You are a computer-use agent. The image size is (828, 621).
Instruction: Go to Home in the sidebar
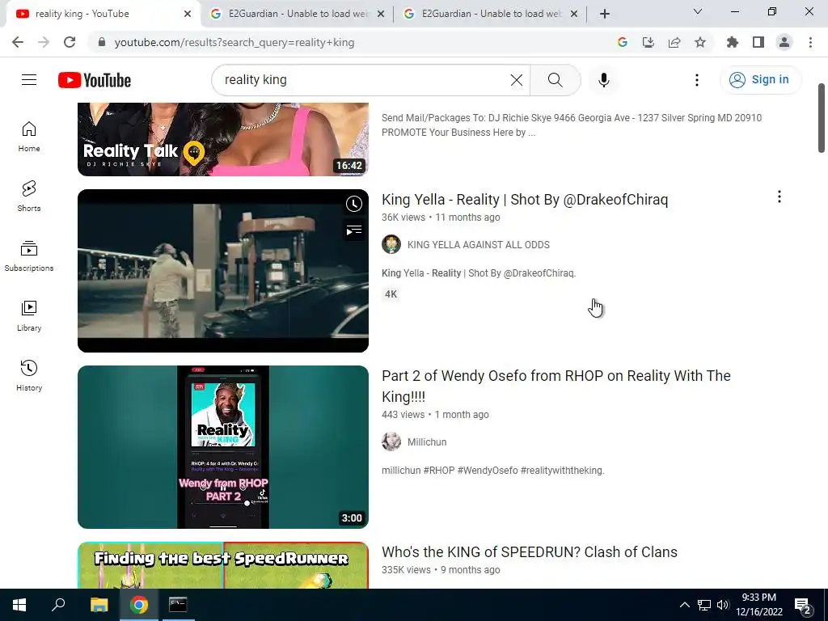tap(29, 137)
